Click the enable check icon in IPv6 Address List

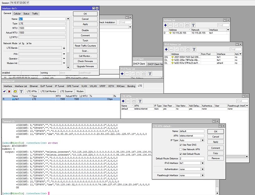(x=177, y=49)
